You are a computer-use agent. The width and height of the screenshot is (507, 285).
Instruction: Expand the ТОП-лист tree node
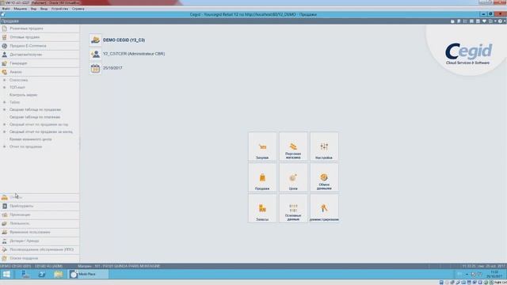[4, 88]
